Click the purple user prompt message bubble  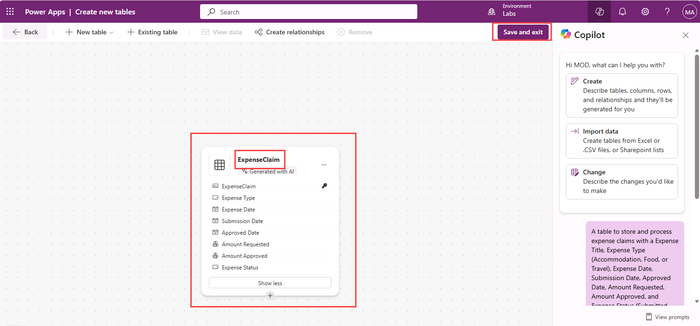pyautogui.click(x=635, y=263)
